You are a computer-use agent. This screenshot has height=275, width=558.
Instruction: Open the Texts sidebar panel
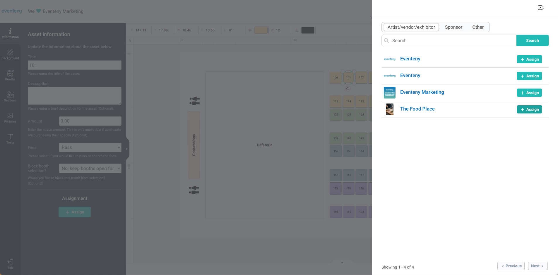(10, 139)
